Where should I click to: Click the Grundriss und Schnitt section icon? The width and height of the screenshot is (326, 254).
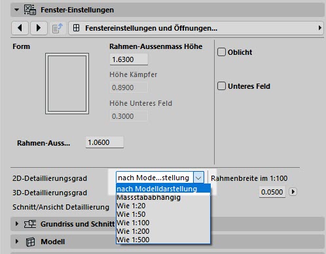coord(30,224)
